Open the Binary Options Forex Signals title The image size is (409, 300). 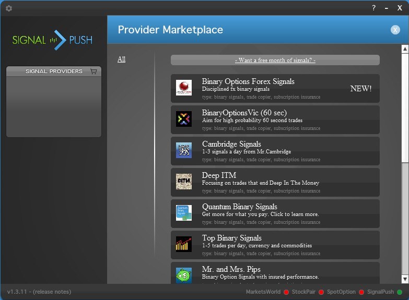pyautogui.click(x=248, y=81)
